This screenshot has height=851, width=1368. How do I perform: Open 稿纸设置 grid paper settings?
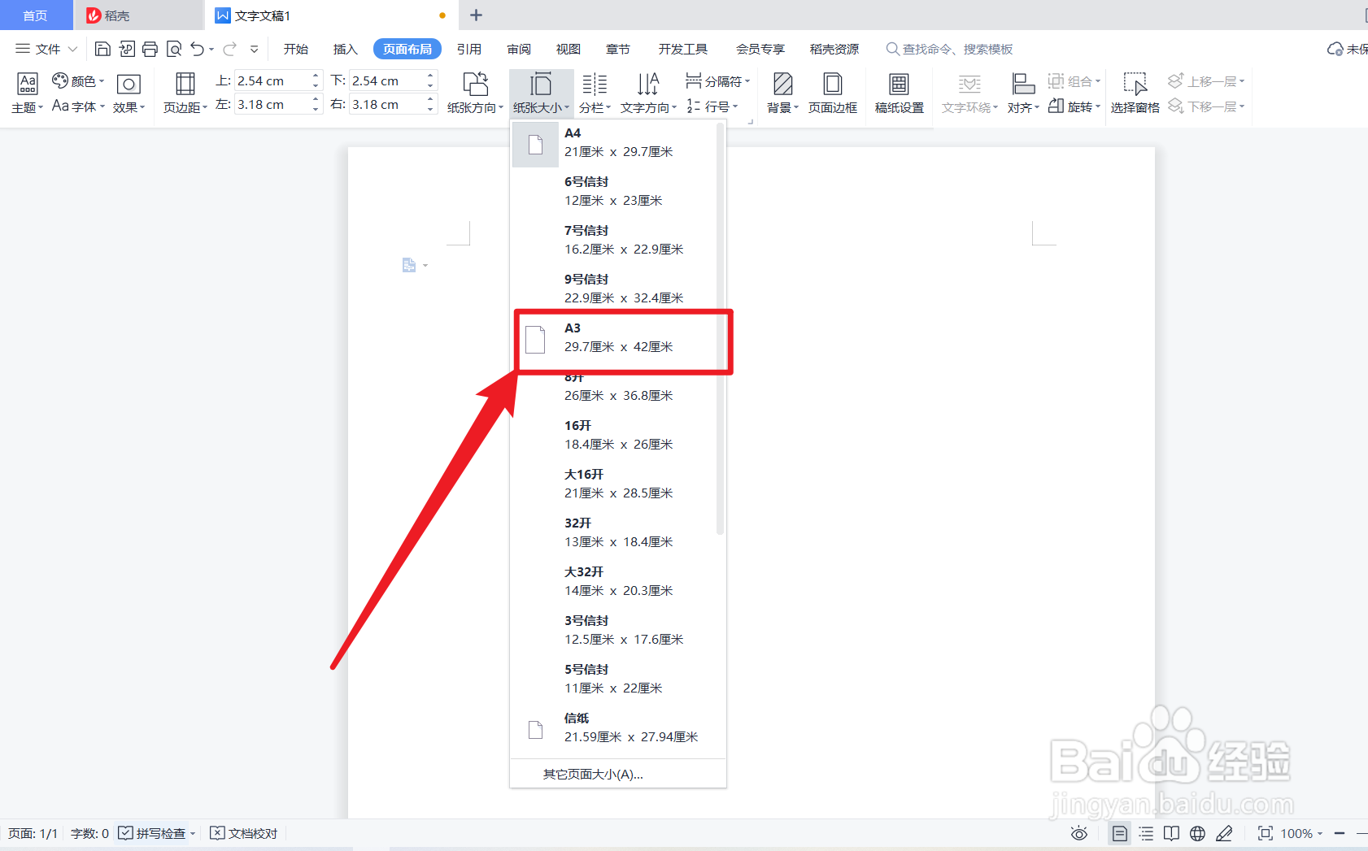point(898,93)
